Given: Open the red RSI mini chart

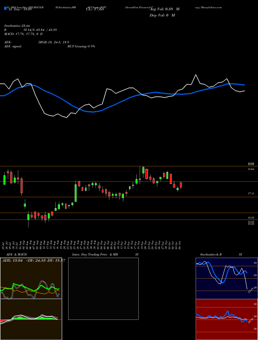Looking at the screenshot, I should 227,319.
